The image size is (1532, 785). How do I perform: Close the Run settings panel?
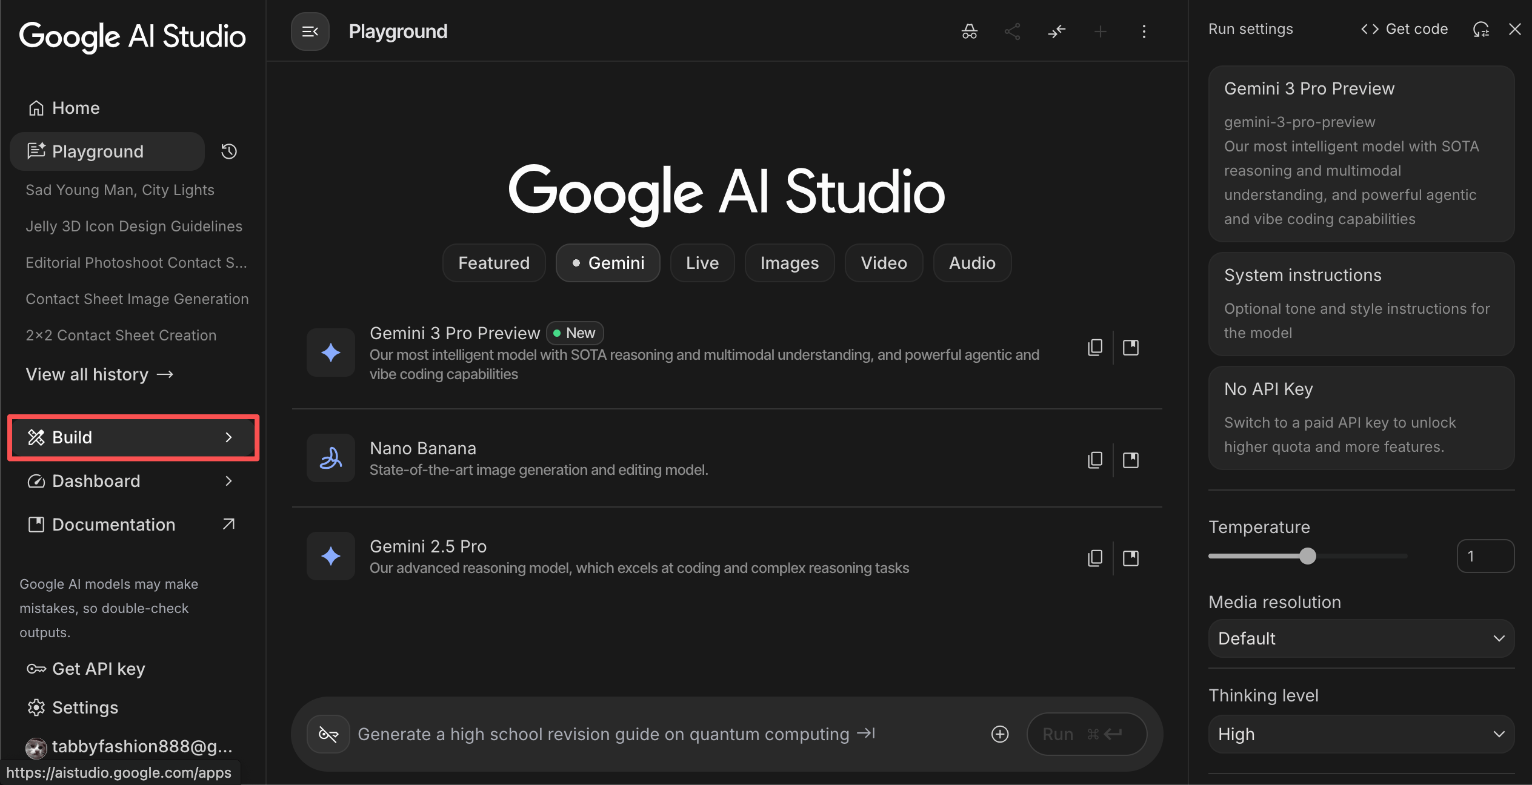[x=1514, y=29]
